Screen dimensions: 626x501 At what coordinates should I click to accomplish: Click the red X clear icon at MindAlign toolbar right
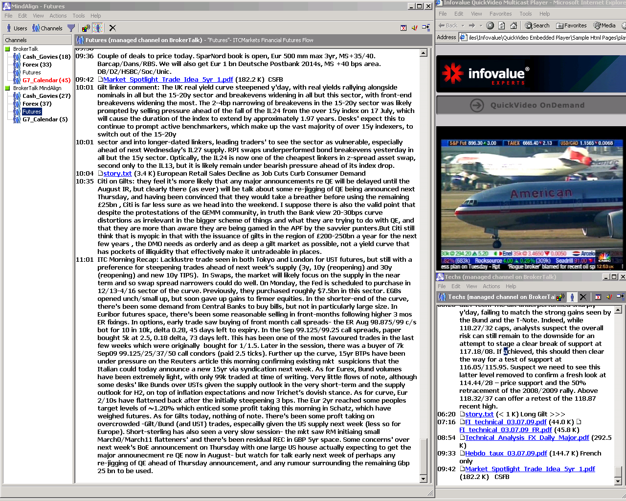click(403, 28)
